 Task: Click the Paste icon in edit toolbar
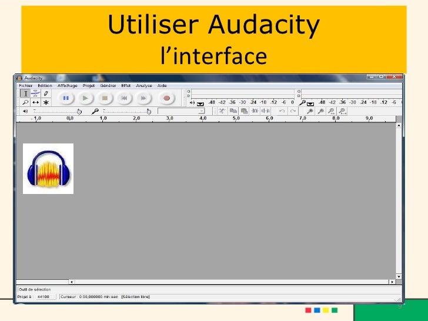click(244, 111)
